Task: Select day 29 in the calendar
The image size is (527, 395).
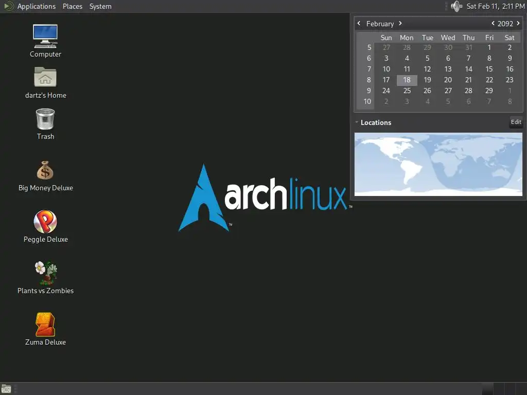Action: point(489,91)
